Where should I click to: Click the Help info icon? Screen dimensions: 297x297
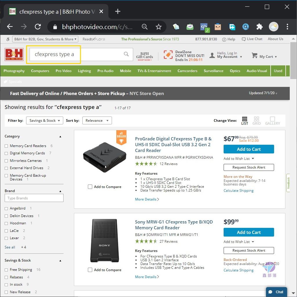pyautogui.click(x=224, y=40)
